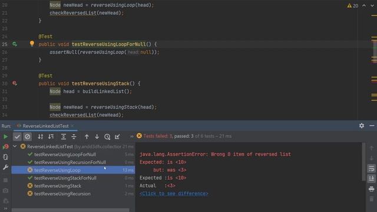Click testReverseUsingStack method name in editor
Screen dimensions: 377x212
[101, 84]
